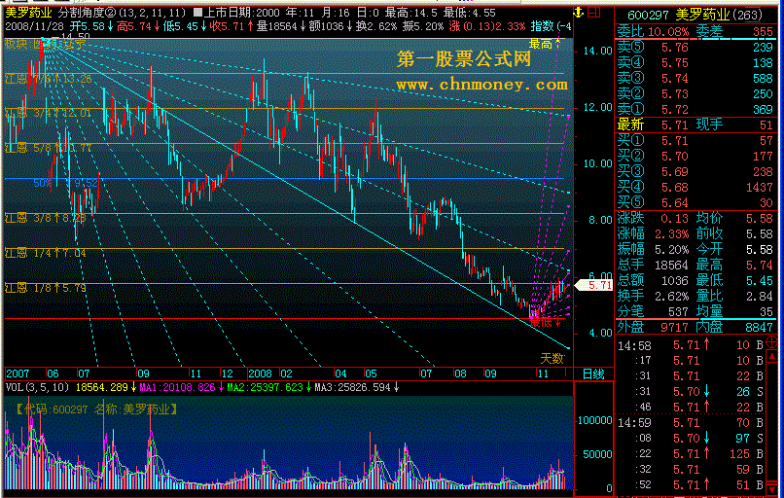Click the 14:58 5.71 10 B tick row
This screenshot has width=784, height=498.
tap(691, 345)
